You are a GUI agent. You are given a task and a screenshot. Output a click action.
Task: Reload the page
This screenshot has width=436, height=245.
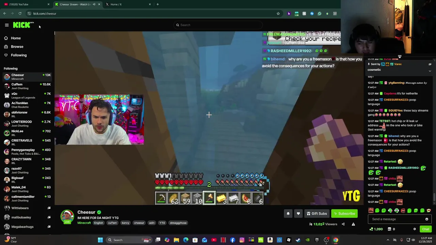(20, 13)
